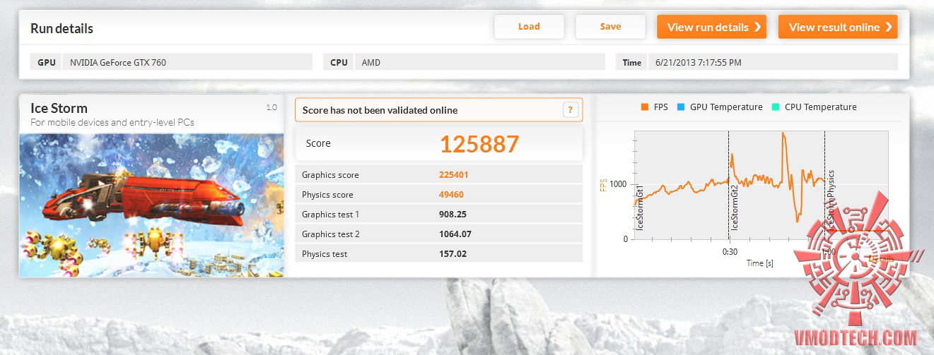
Task: Click the 0:30 time axis label
Action: pos(729,252)
